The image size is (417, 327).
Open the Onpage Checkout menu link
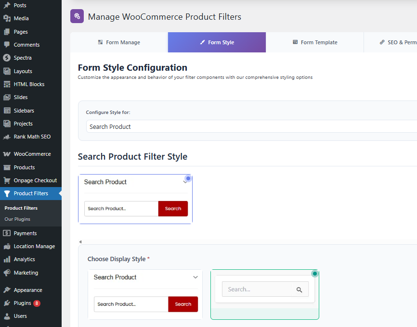[x=35, y=180]
